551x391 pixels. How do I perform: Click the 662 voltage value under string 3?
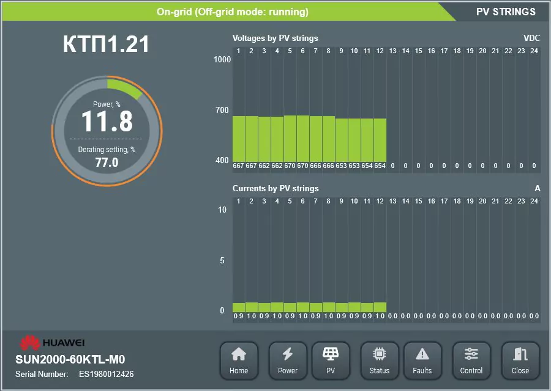tap(264, 166)
